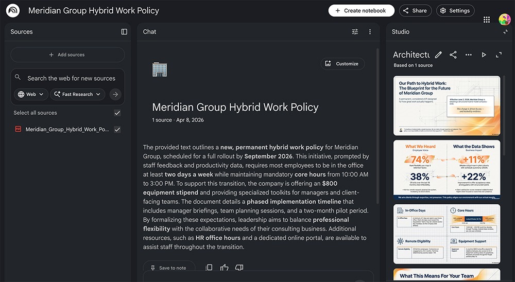Open the Google apps grid

click(x=487, y=20)
